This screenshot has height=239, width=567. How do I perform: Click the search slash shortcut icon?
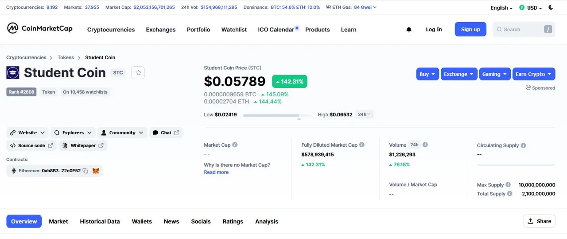548,30
